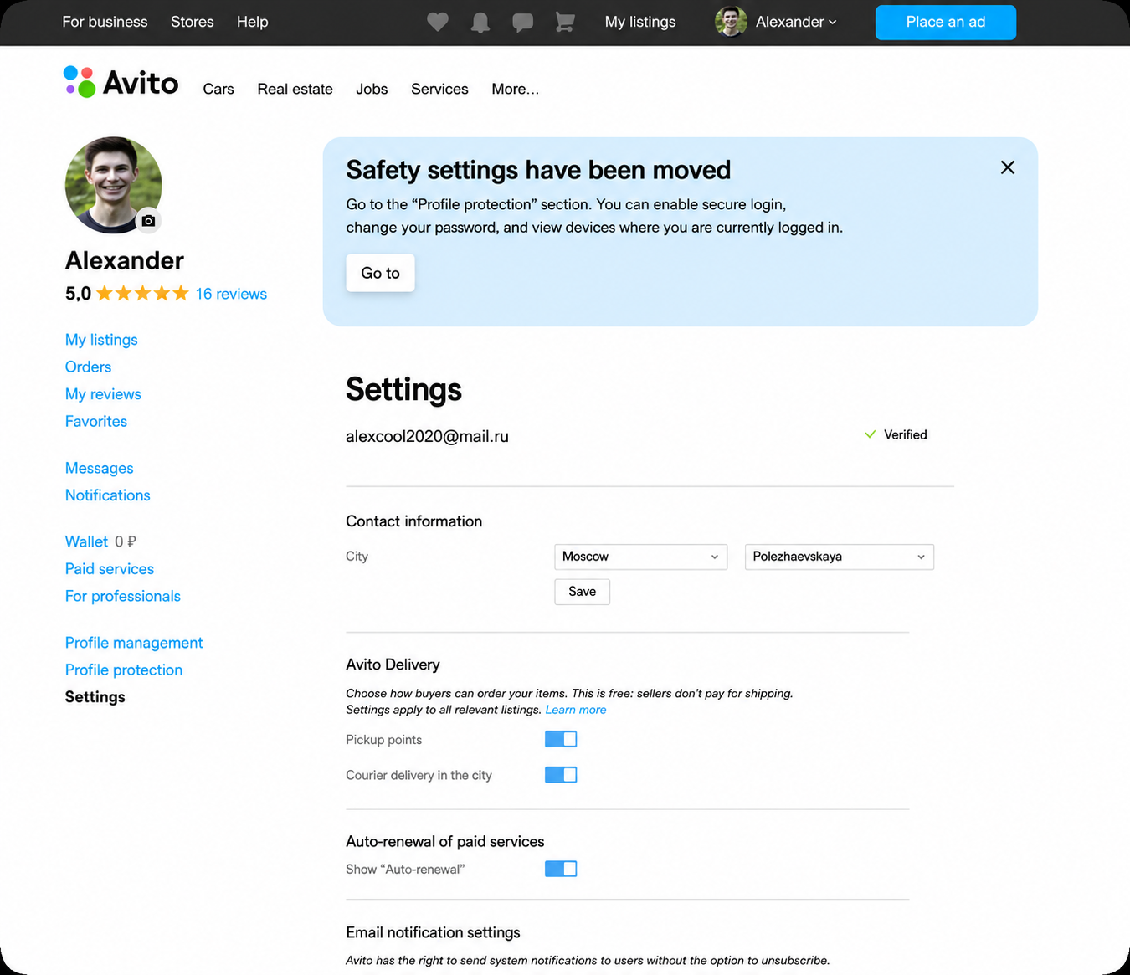Open the Jobs category
This screenshot has height=975, width=1130.
pyautogui.click(x=372, y=89)
